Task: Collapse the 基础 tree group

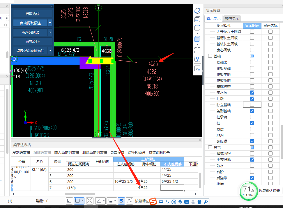Action: (210, 56)
